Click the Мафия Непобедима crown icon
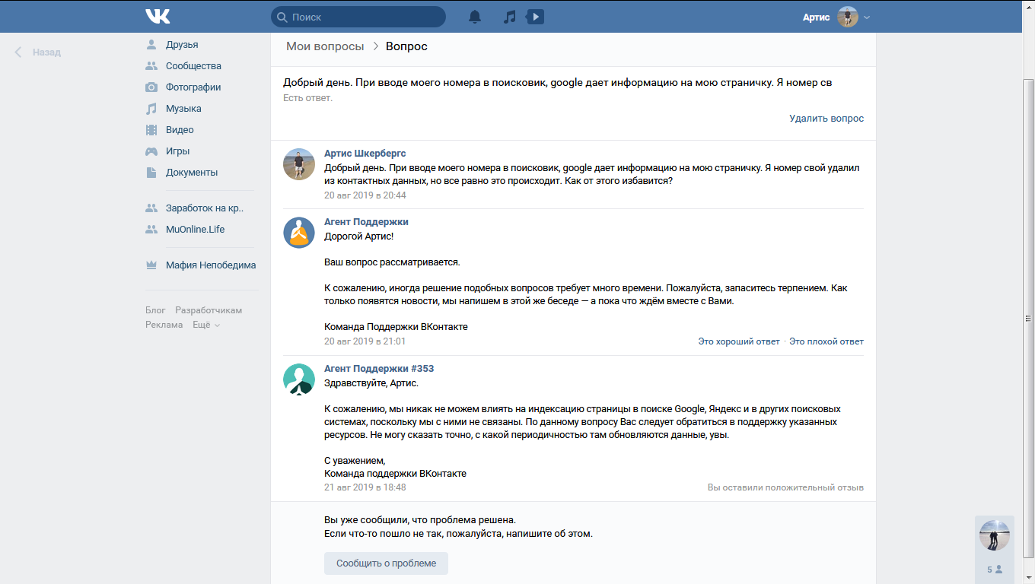Viewport: 1035px width, 584px height. coord(151,265)
